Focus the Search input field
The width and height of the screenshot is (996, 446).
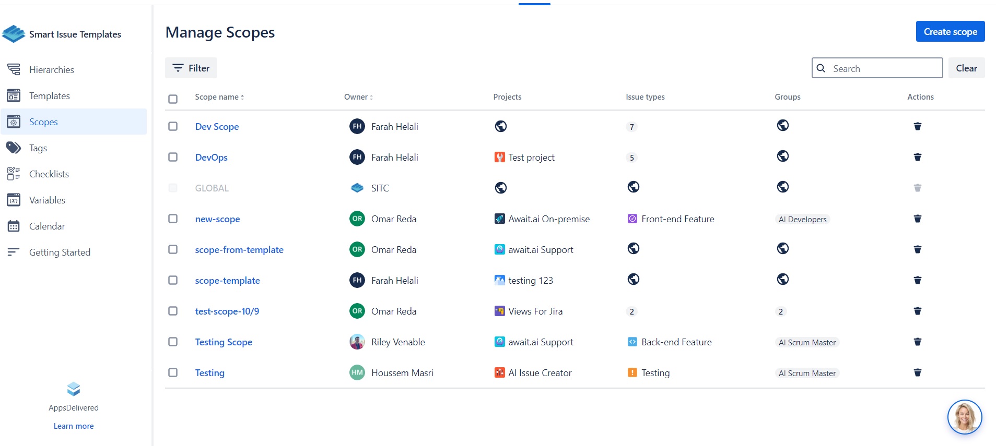pos(884,68)
